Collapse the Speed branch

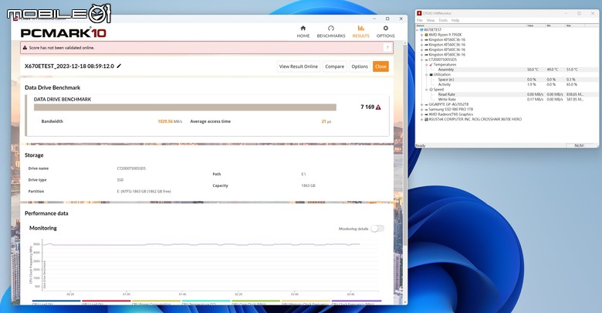click(x=426, y=89)
